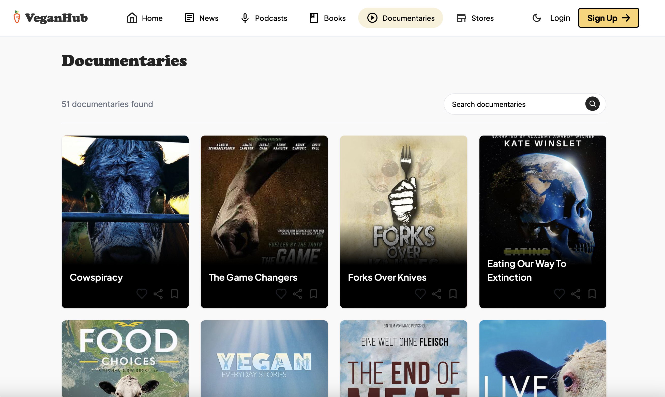Image resolution: width=665 pixels, height=397 pixels.
Task: Open the Live documentary card with calf
Action: pyautogui.click(x=543, y=358)
